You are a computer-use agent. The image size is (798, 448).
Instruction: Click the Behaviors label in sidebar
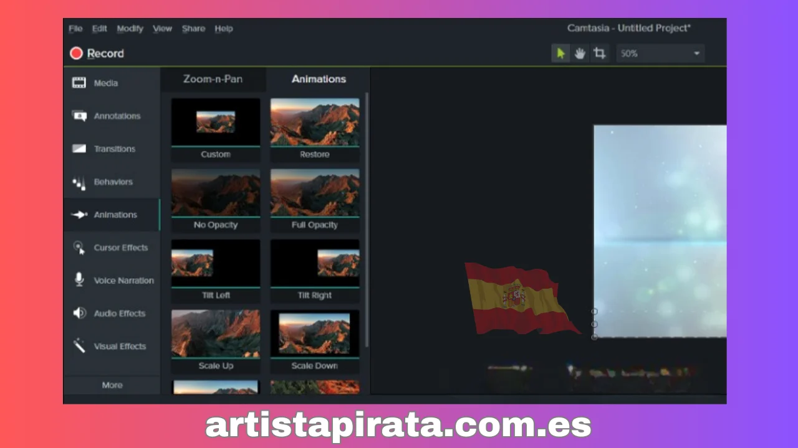click(x=113, y=182)
